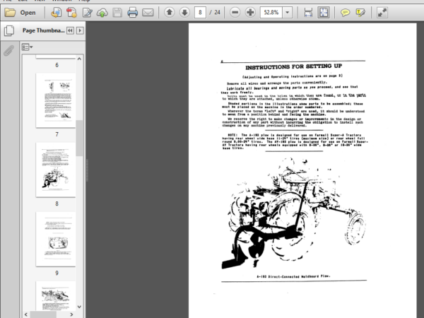The width and height of the screenshot is (424, 318).
Task: Zoom out with the minus button
Action: (235, 12)
